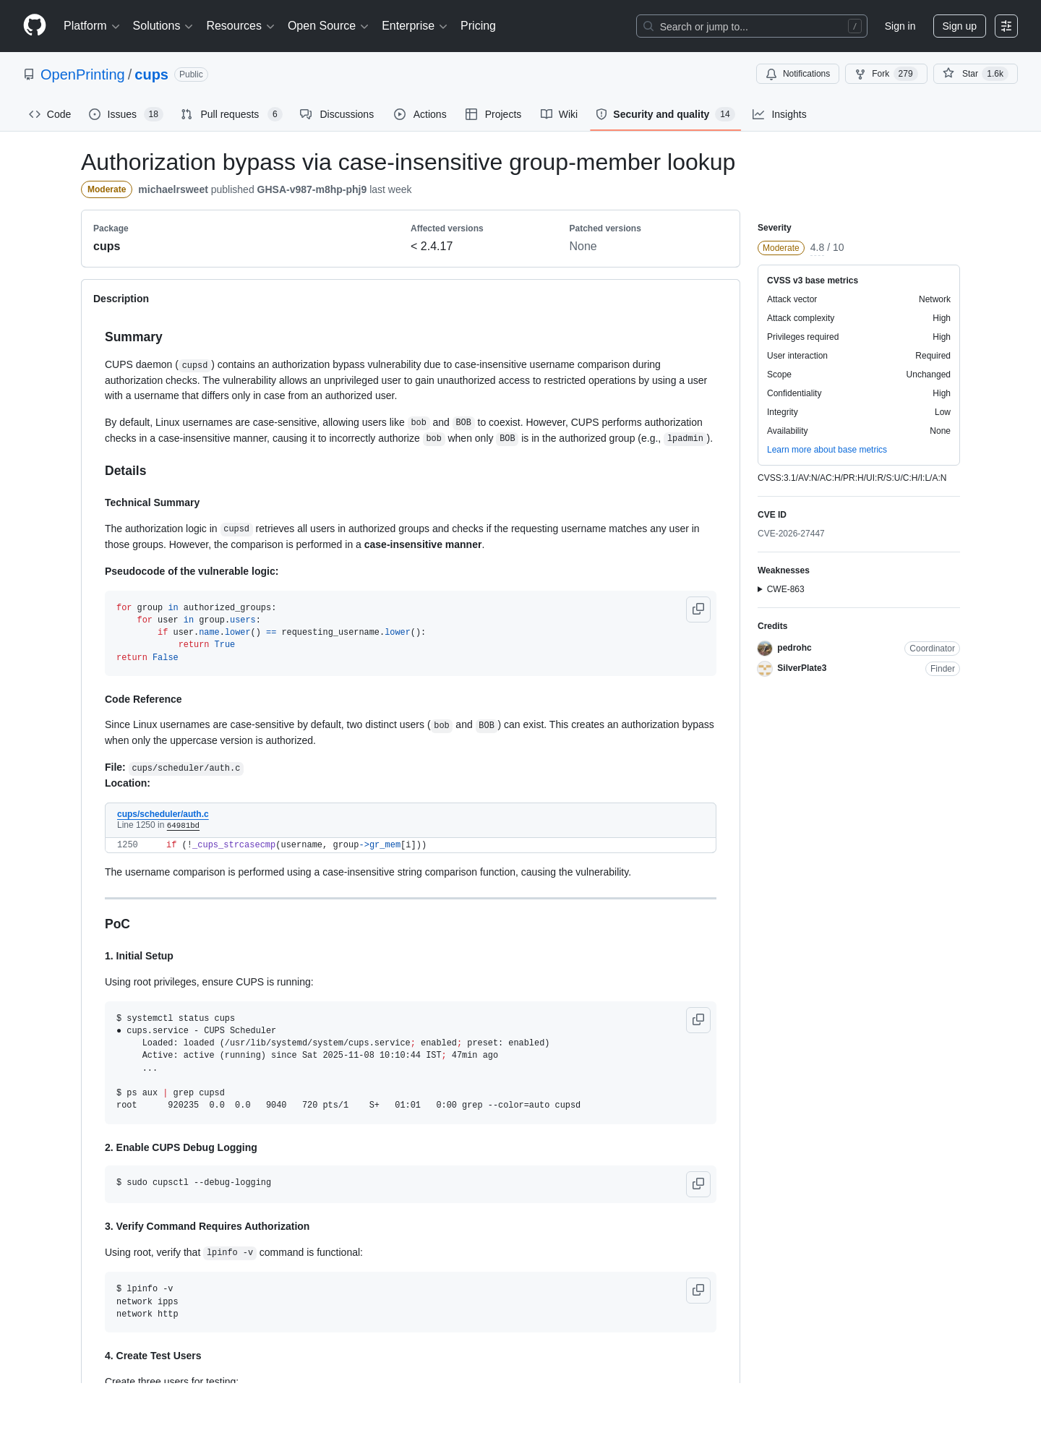Open the Resources dropdown menu
The width and height of the screenshot is (1041, 1446).
pos(240,26)
